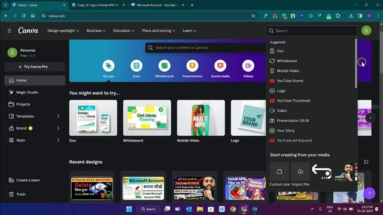383x215 pixels.
Task: Open the Microsoft Account recent design
Action: (143, 188)
